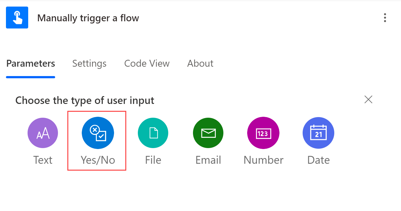The width and height of the screenshot is (401, 211).
Task: Close the user input type chooser
Action: pos(368,100)
